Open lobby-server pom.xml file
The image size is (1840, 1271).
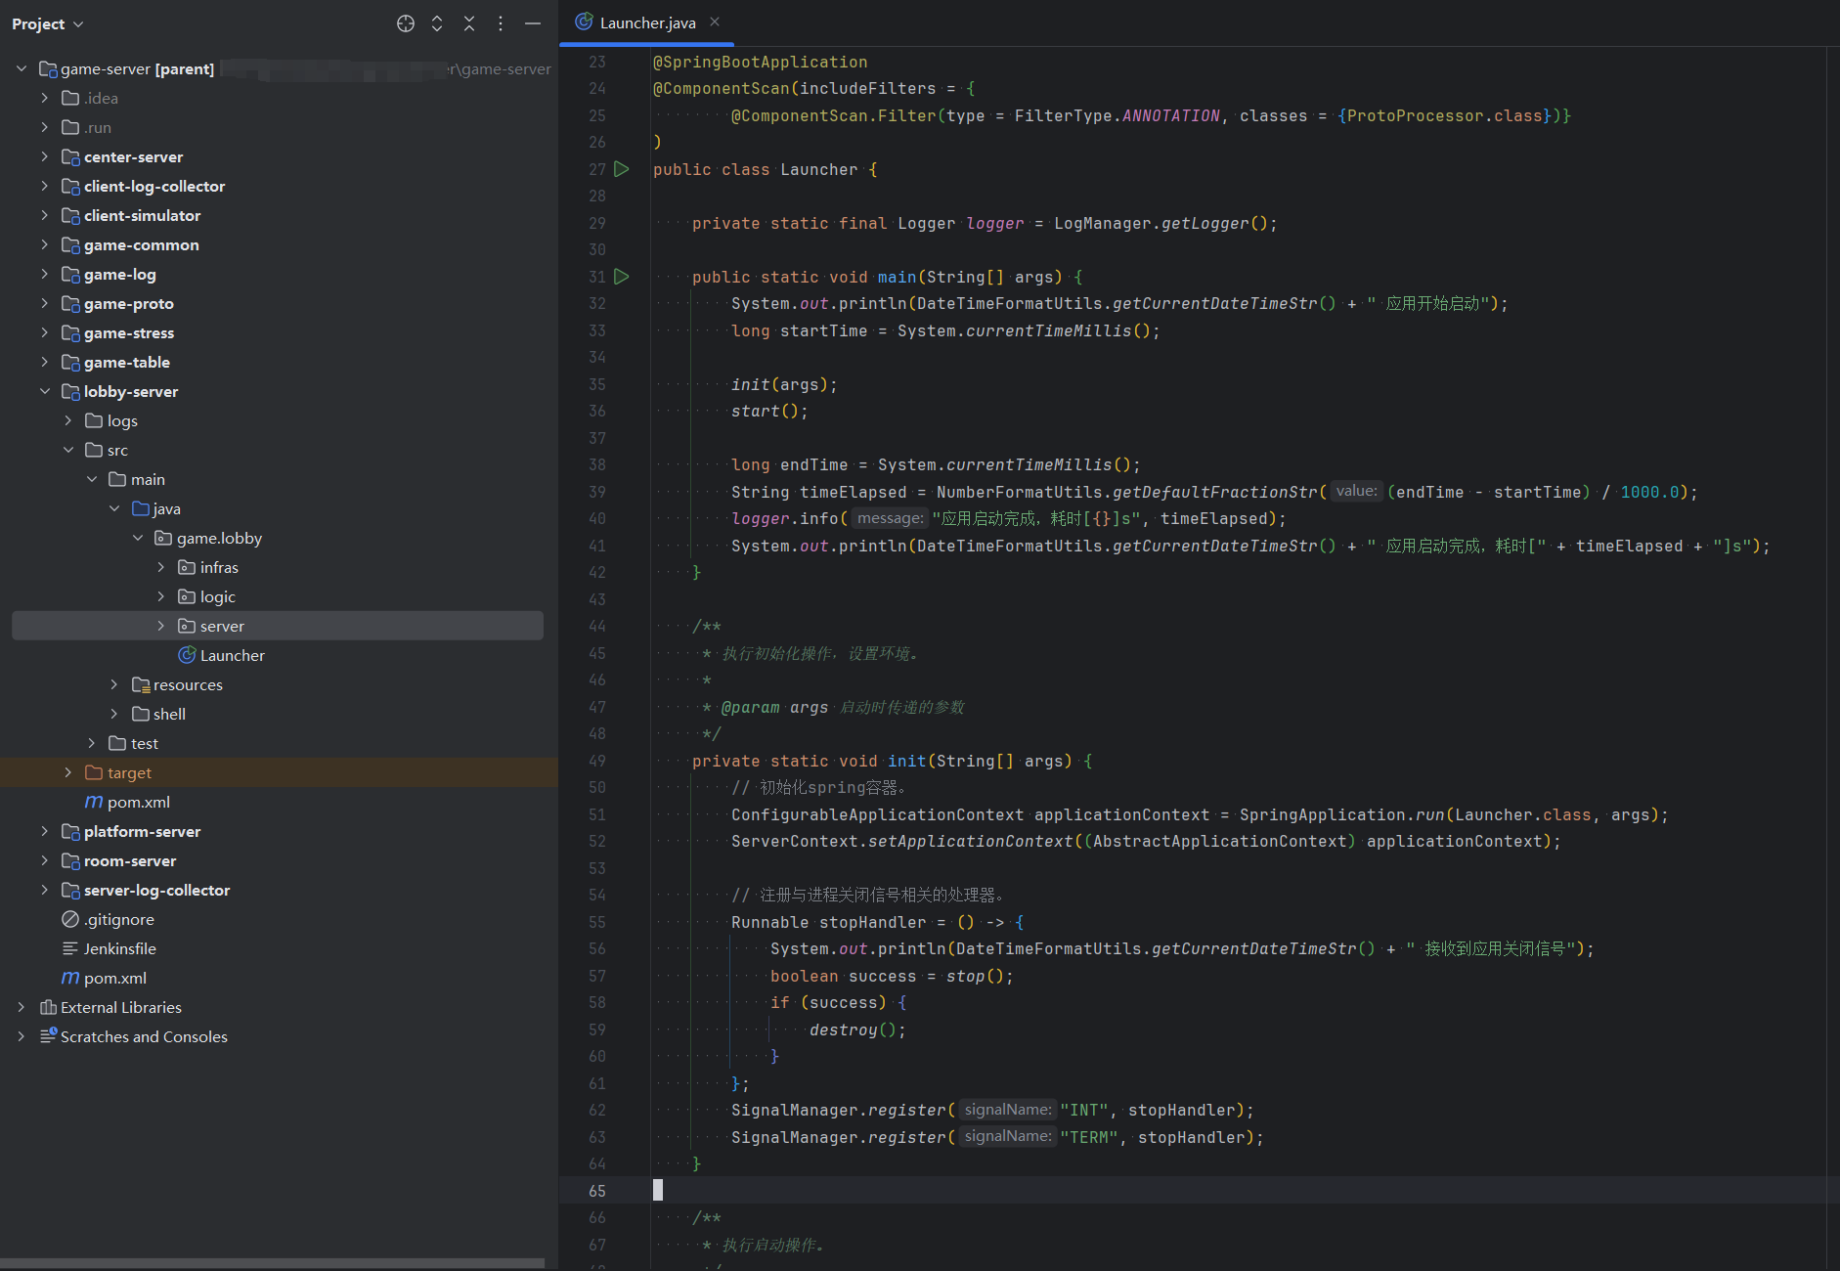pyautogui.click(x=138, y=802)
